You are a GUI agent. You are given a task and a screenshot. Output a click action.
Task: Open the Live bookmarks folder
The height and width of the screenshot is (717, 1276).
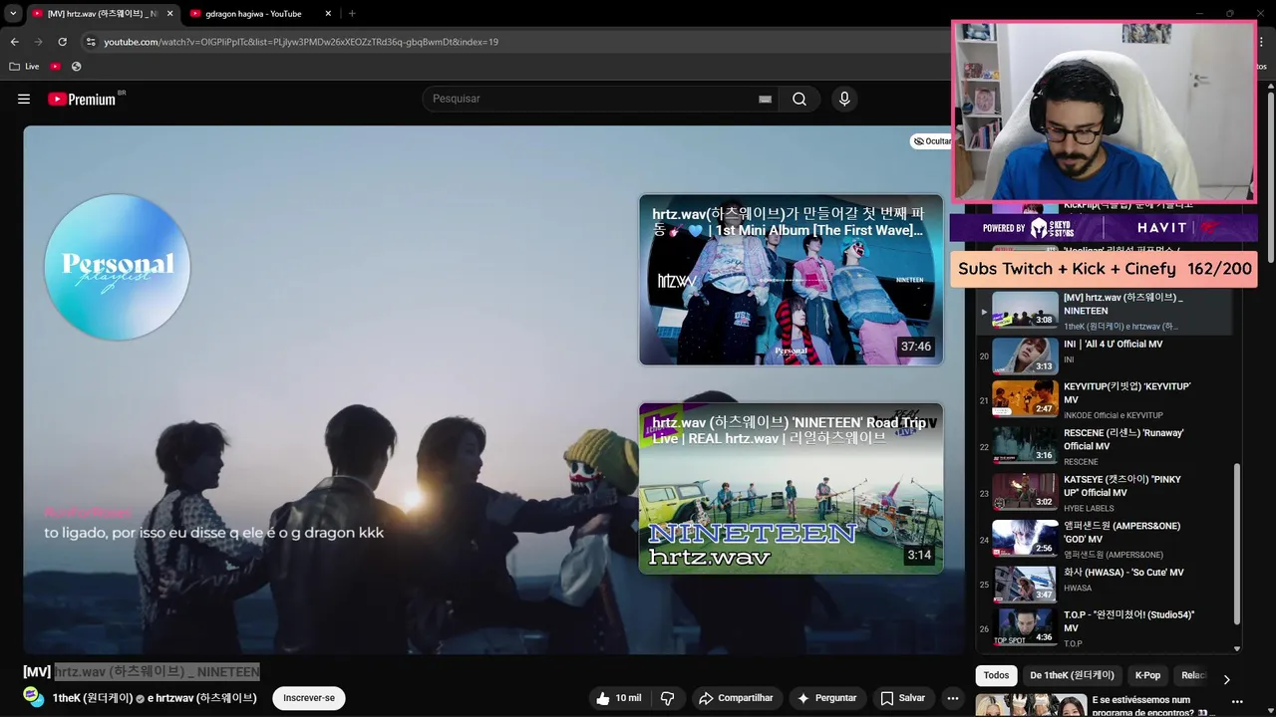[24, 67]
